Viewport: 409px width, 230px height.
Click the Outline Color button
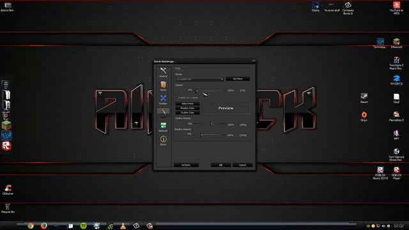coord(187,112)
